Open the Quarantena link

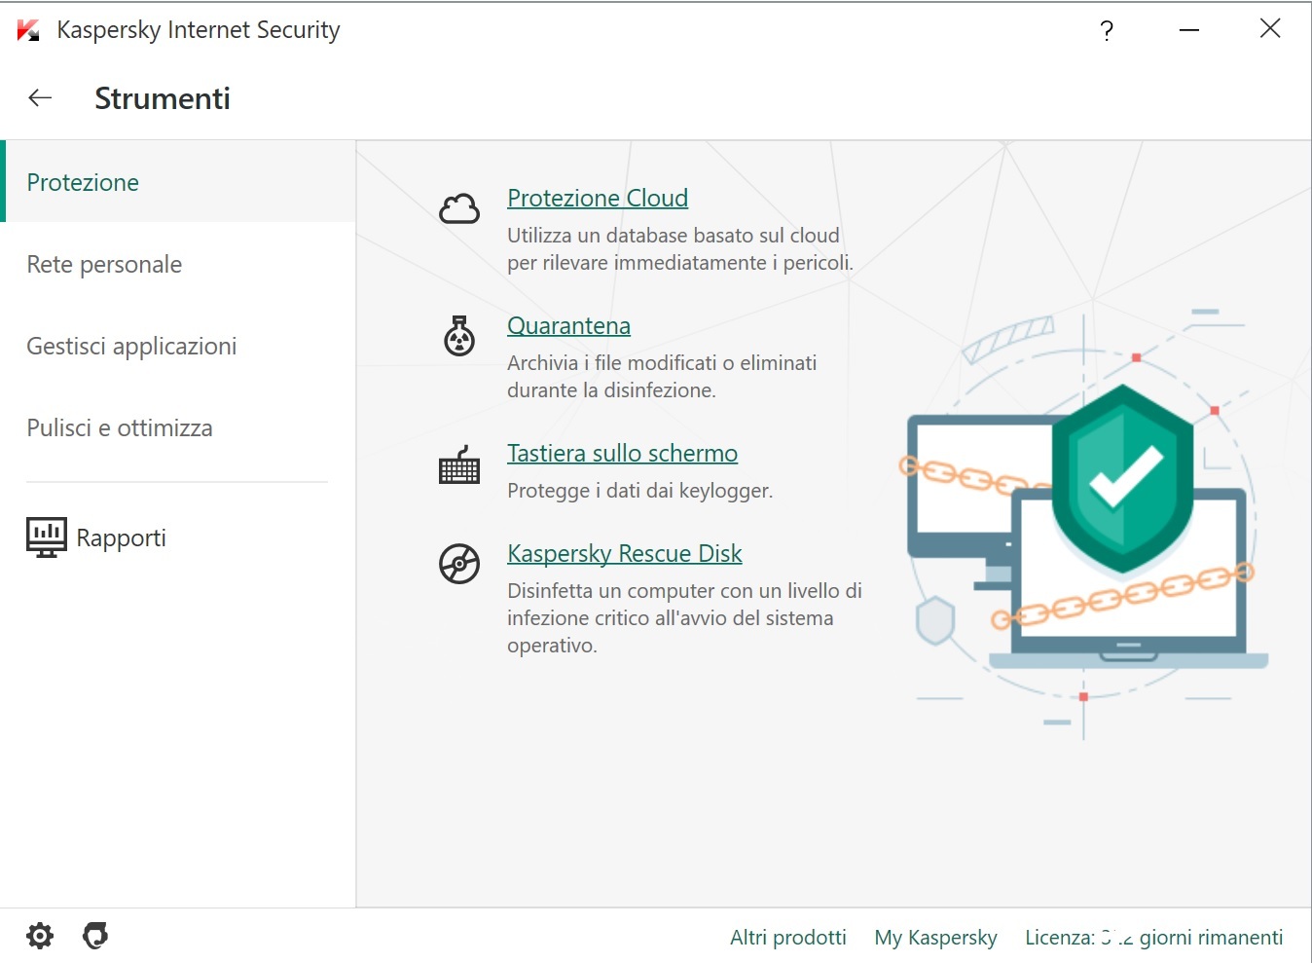568,325
